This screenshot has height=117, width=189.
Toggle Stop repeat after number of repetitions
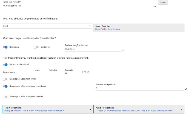pyautogui.click(x=5, y=86)
